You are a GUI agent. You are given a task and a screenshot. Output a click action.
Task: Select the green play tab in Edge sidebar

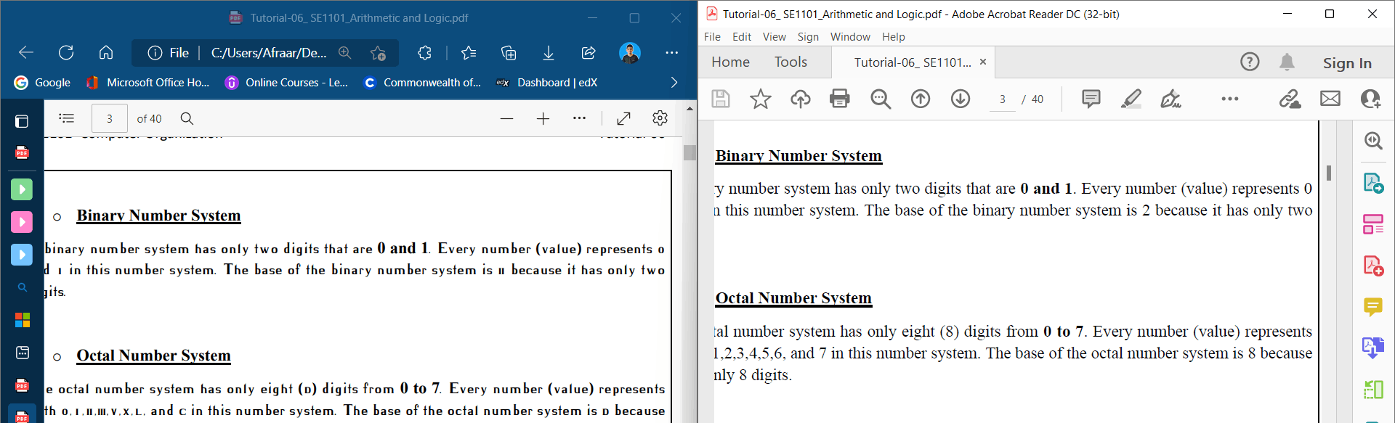point(22,189)
